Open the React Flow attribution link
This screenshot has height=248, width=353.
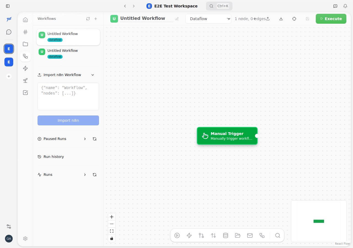342,244
